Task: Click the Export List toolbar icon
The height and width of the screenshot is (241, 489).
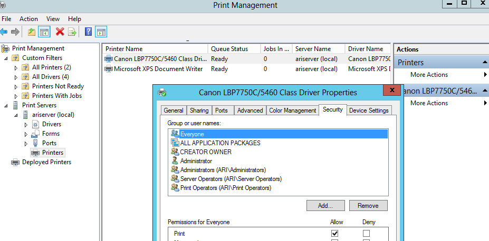Action: tap(72, 32)
